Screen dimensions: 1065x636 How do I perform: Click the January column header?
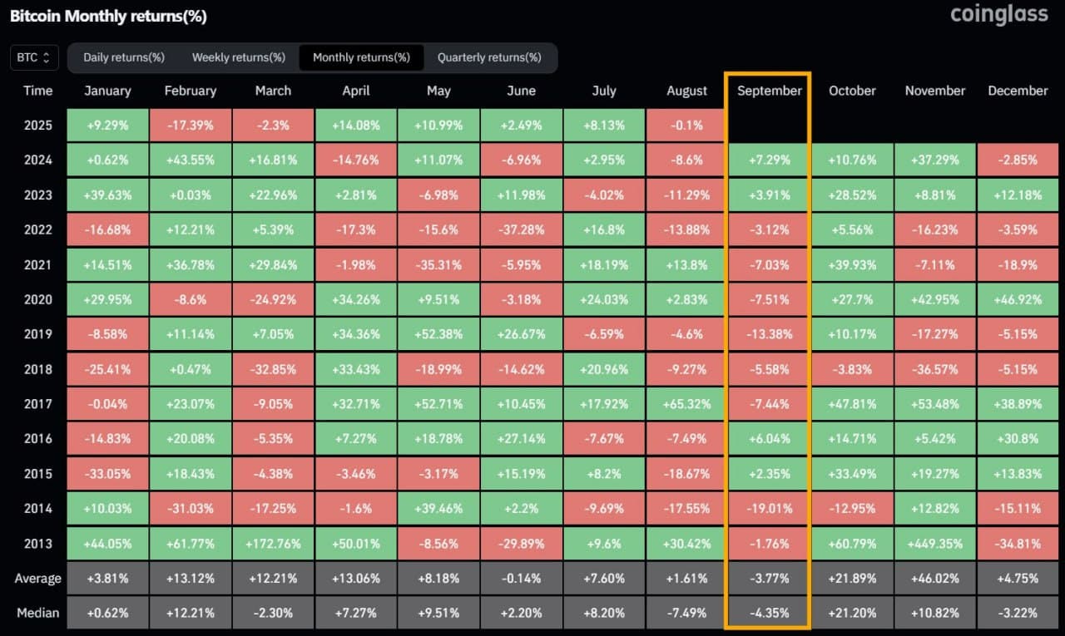point(107,91)
